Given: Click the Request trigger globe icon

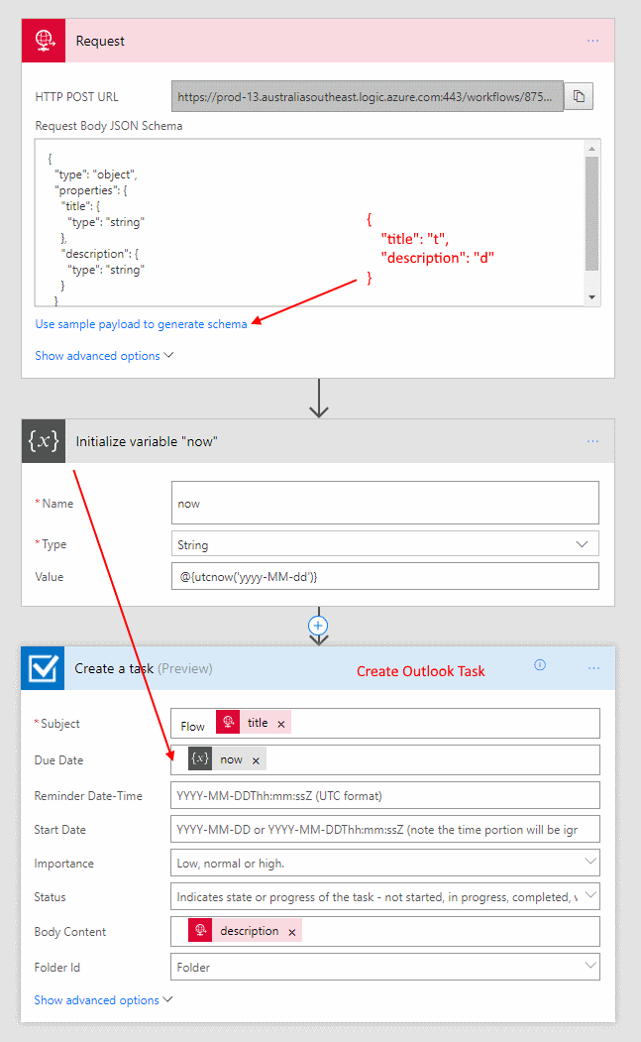Looking at the screenshot, I should 44,41.
